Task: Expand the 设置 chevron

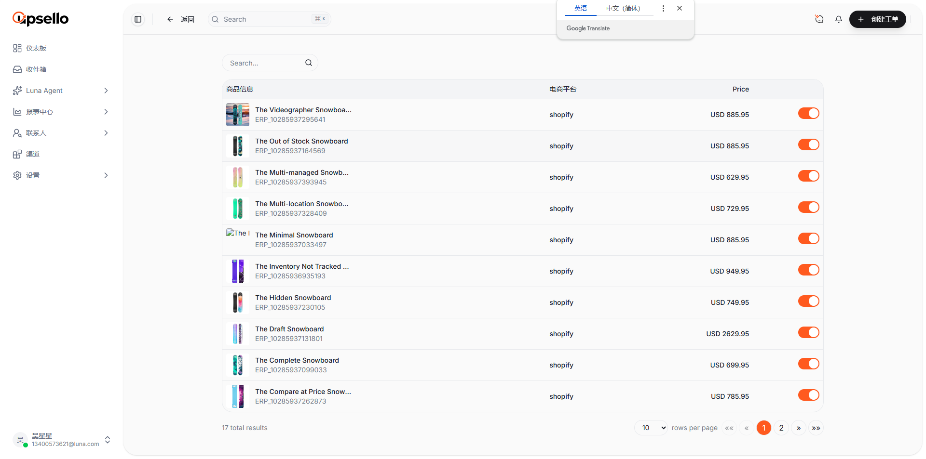Action: (106, 175)
